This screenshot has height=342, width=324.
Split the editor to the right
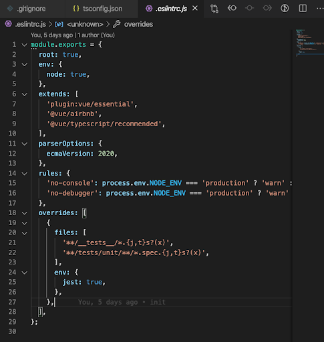tap(303, 9)
